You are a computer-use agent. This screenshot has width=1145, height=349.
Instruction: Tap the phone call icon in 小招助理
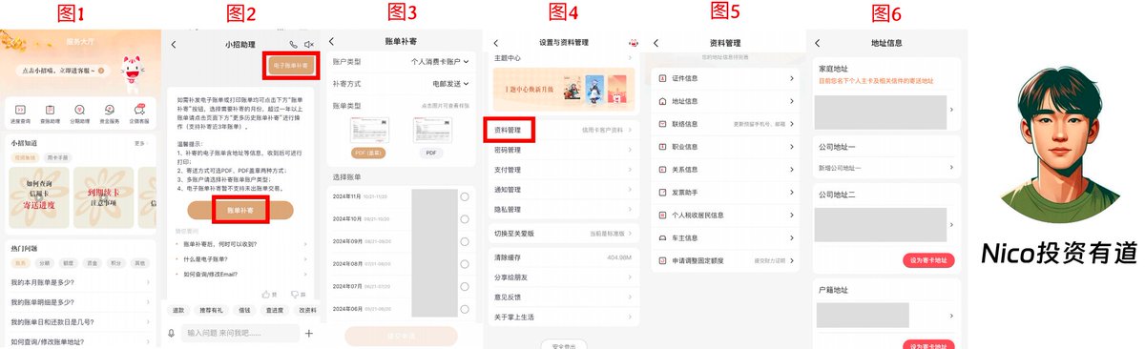(x=293, y=45)
